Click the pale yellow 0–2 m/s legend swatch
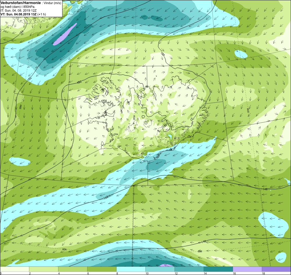This screenshot has height=275, width=291. (15, 269)
